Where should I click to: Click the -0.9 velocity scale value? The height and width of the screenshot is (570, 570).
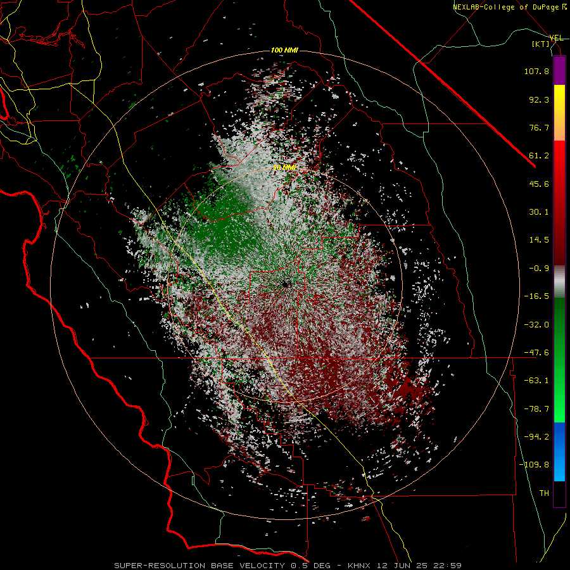point(539,269)
